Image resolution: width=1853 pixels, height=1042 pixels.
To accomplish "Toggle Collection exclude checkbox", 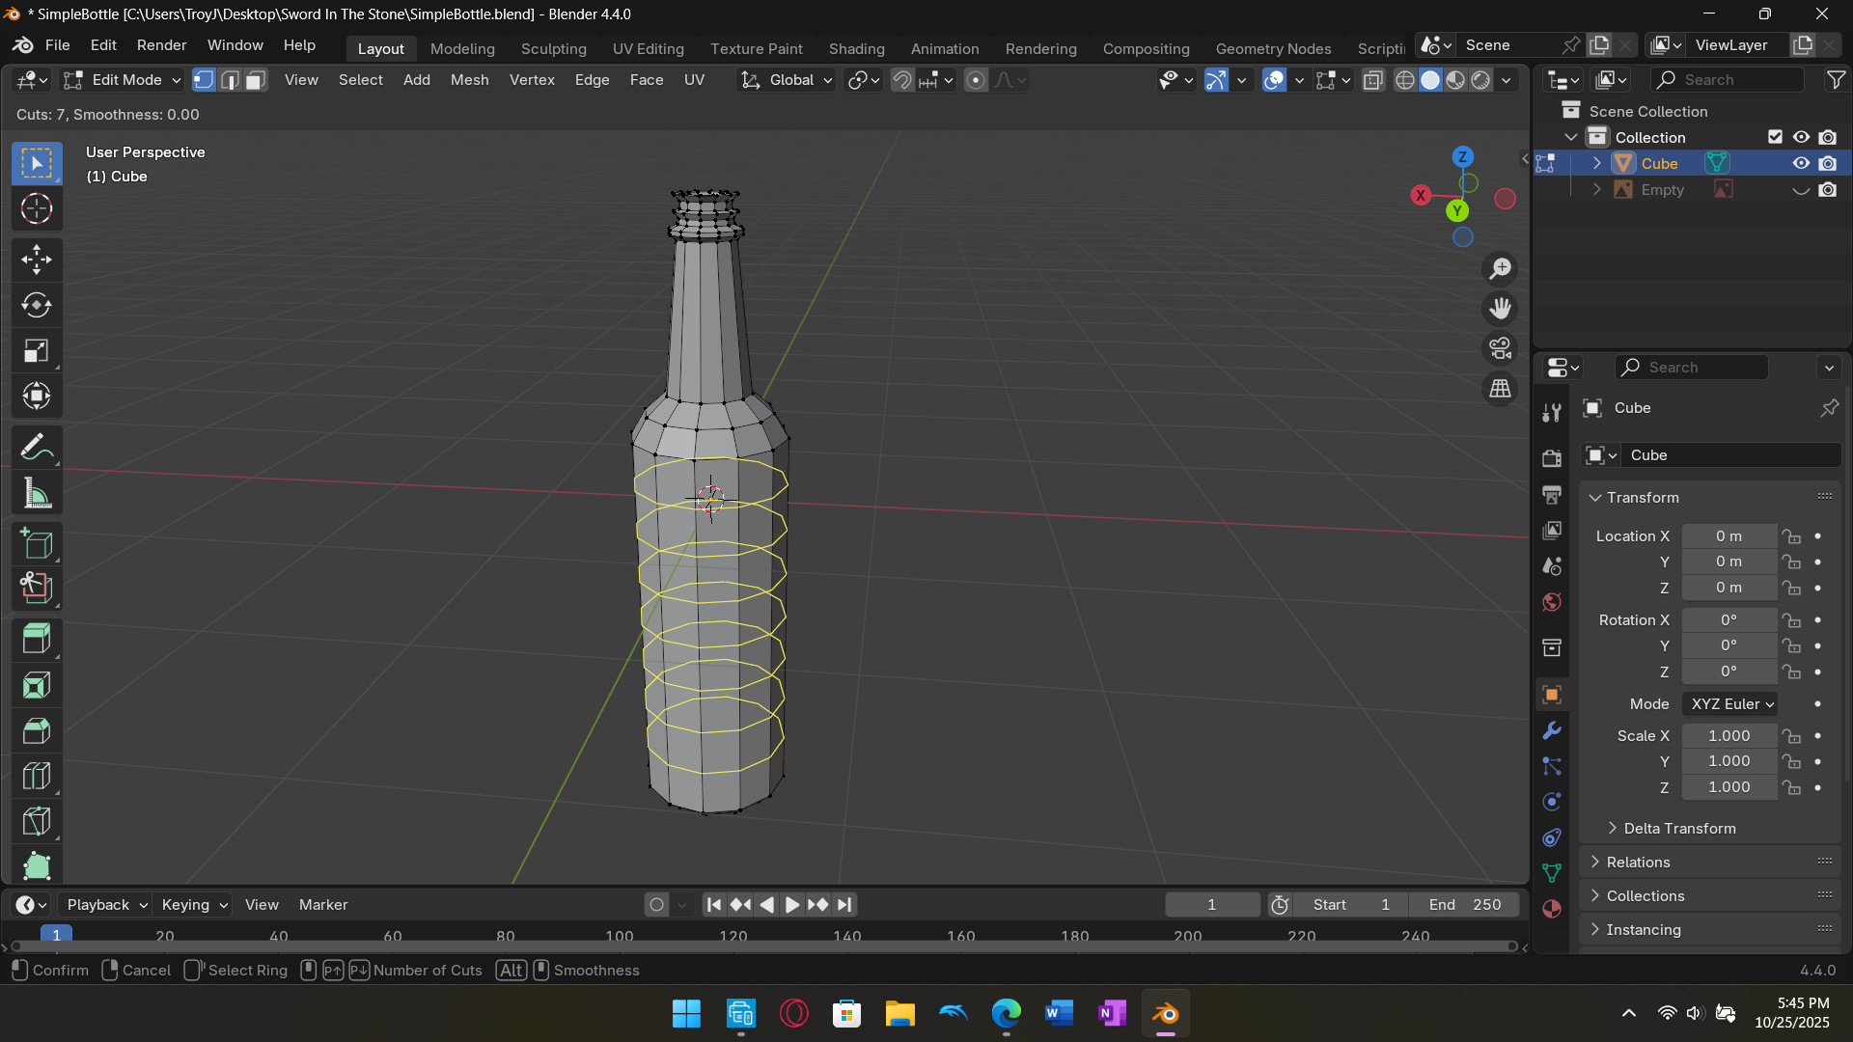I will [x=1775, y=137].
